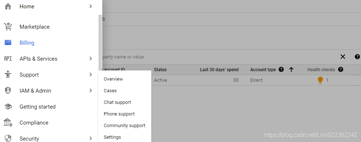This screenshot has width=361, height=142.
Task: Click the Health checks column header
Action: (321, 70)
